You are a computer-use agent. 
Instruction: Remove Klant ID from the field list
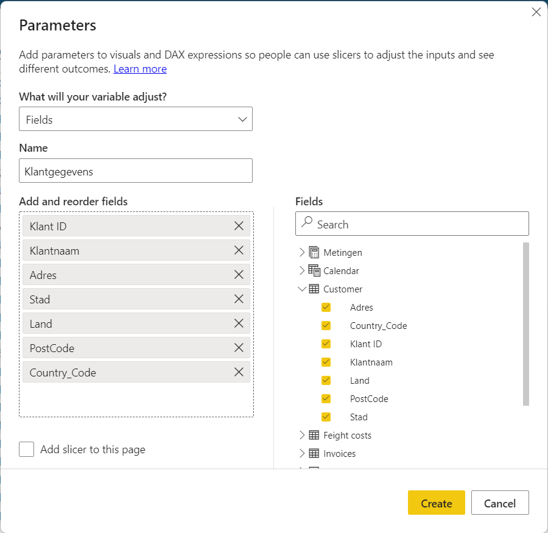coord(239,226)
